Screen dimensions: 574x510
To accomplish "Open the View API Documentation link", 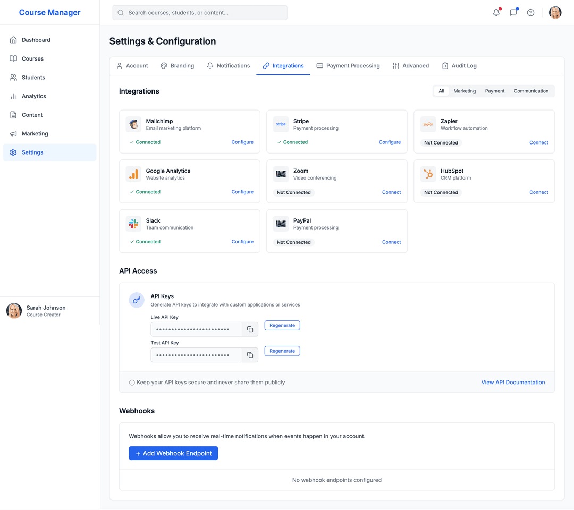I will (x=513, y=382).
